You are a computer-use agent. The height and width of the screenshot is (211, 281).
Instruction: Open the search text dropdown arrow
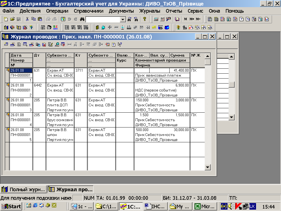point(123,20)
